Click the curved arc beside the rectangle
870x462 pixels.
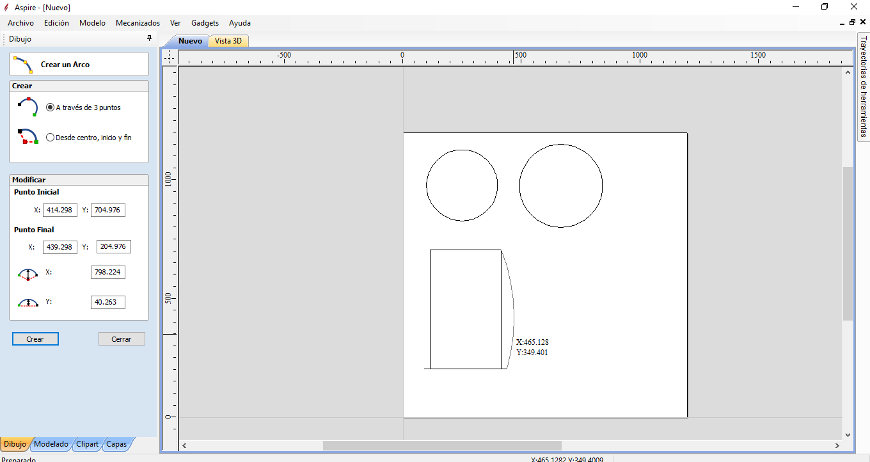point(514,310)
